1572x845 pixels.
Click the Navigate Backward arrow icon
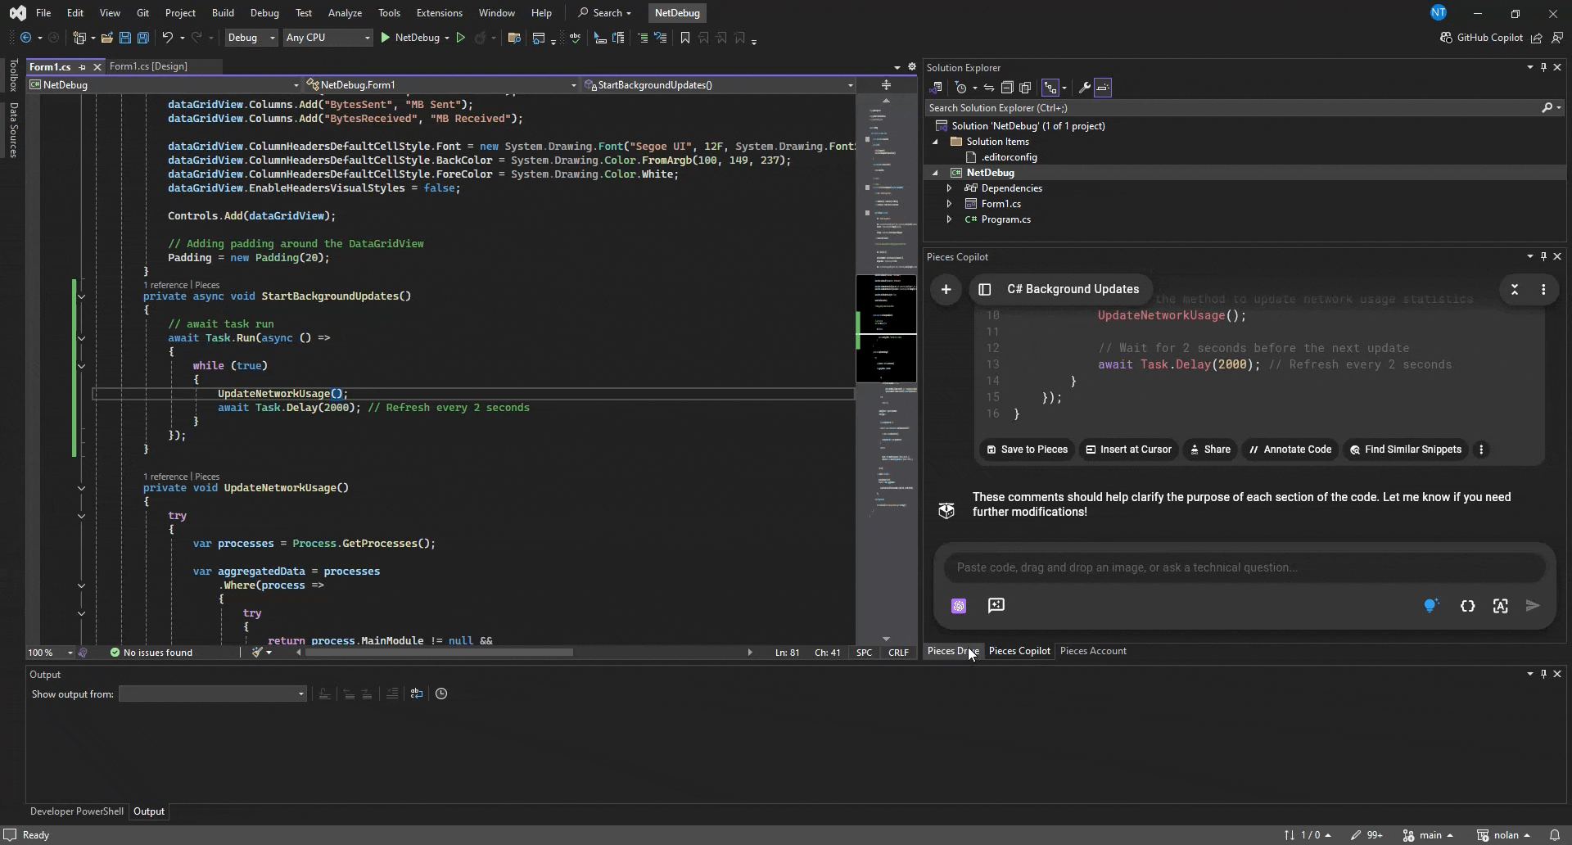pyautogui.click(x=25, y=38)
